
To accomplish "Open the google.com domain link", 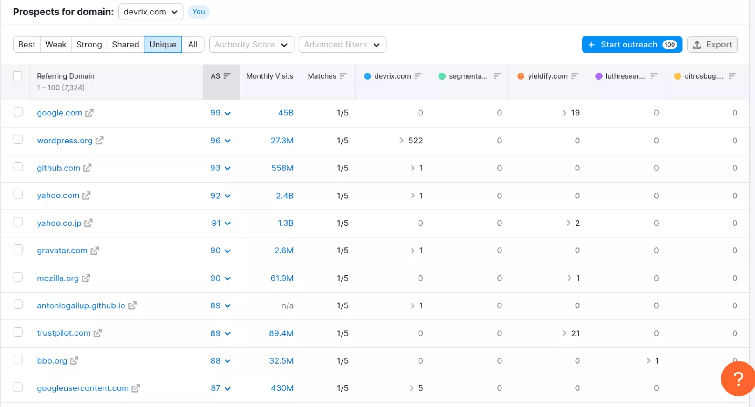I will [60, 113].
